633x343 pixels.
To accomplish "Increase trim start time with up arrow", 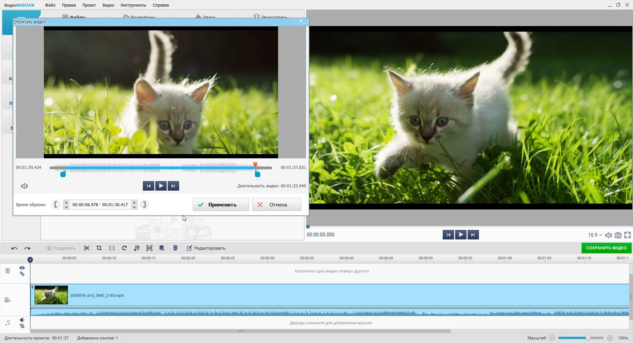I will coord(66,202).
